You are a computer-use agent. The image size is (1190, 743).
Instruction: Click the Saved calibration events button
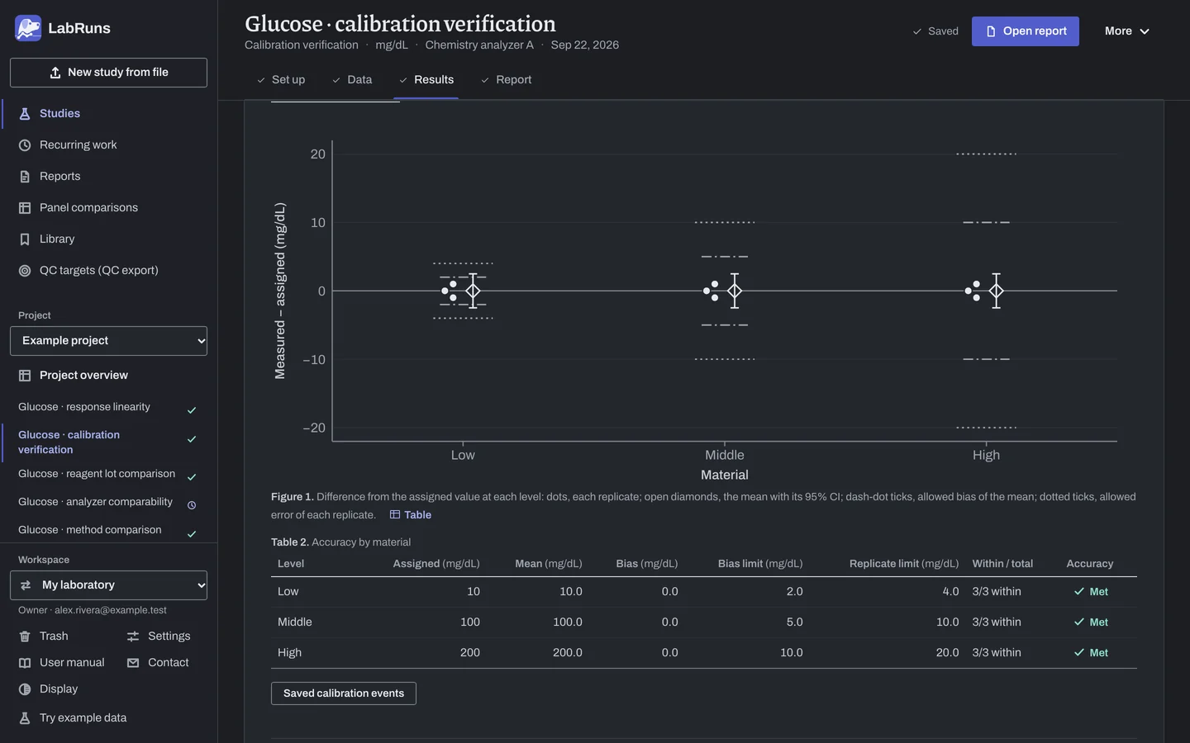(x=344, y=693)
